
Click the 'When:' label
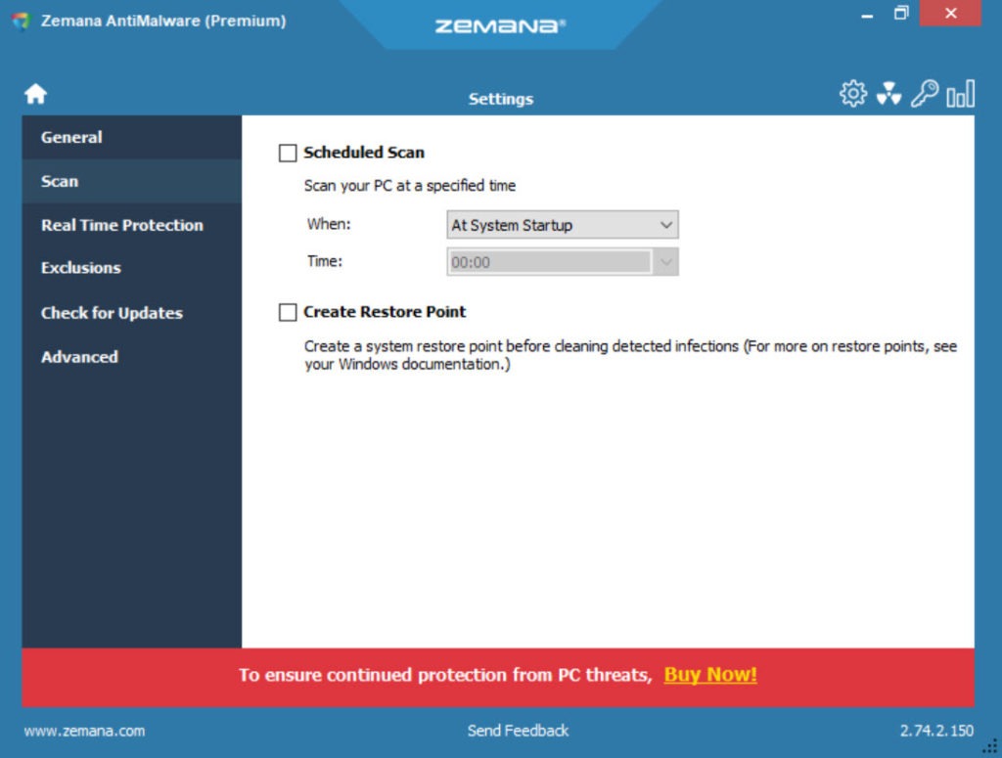pyautogui.click(x=329, y=224)
